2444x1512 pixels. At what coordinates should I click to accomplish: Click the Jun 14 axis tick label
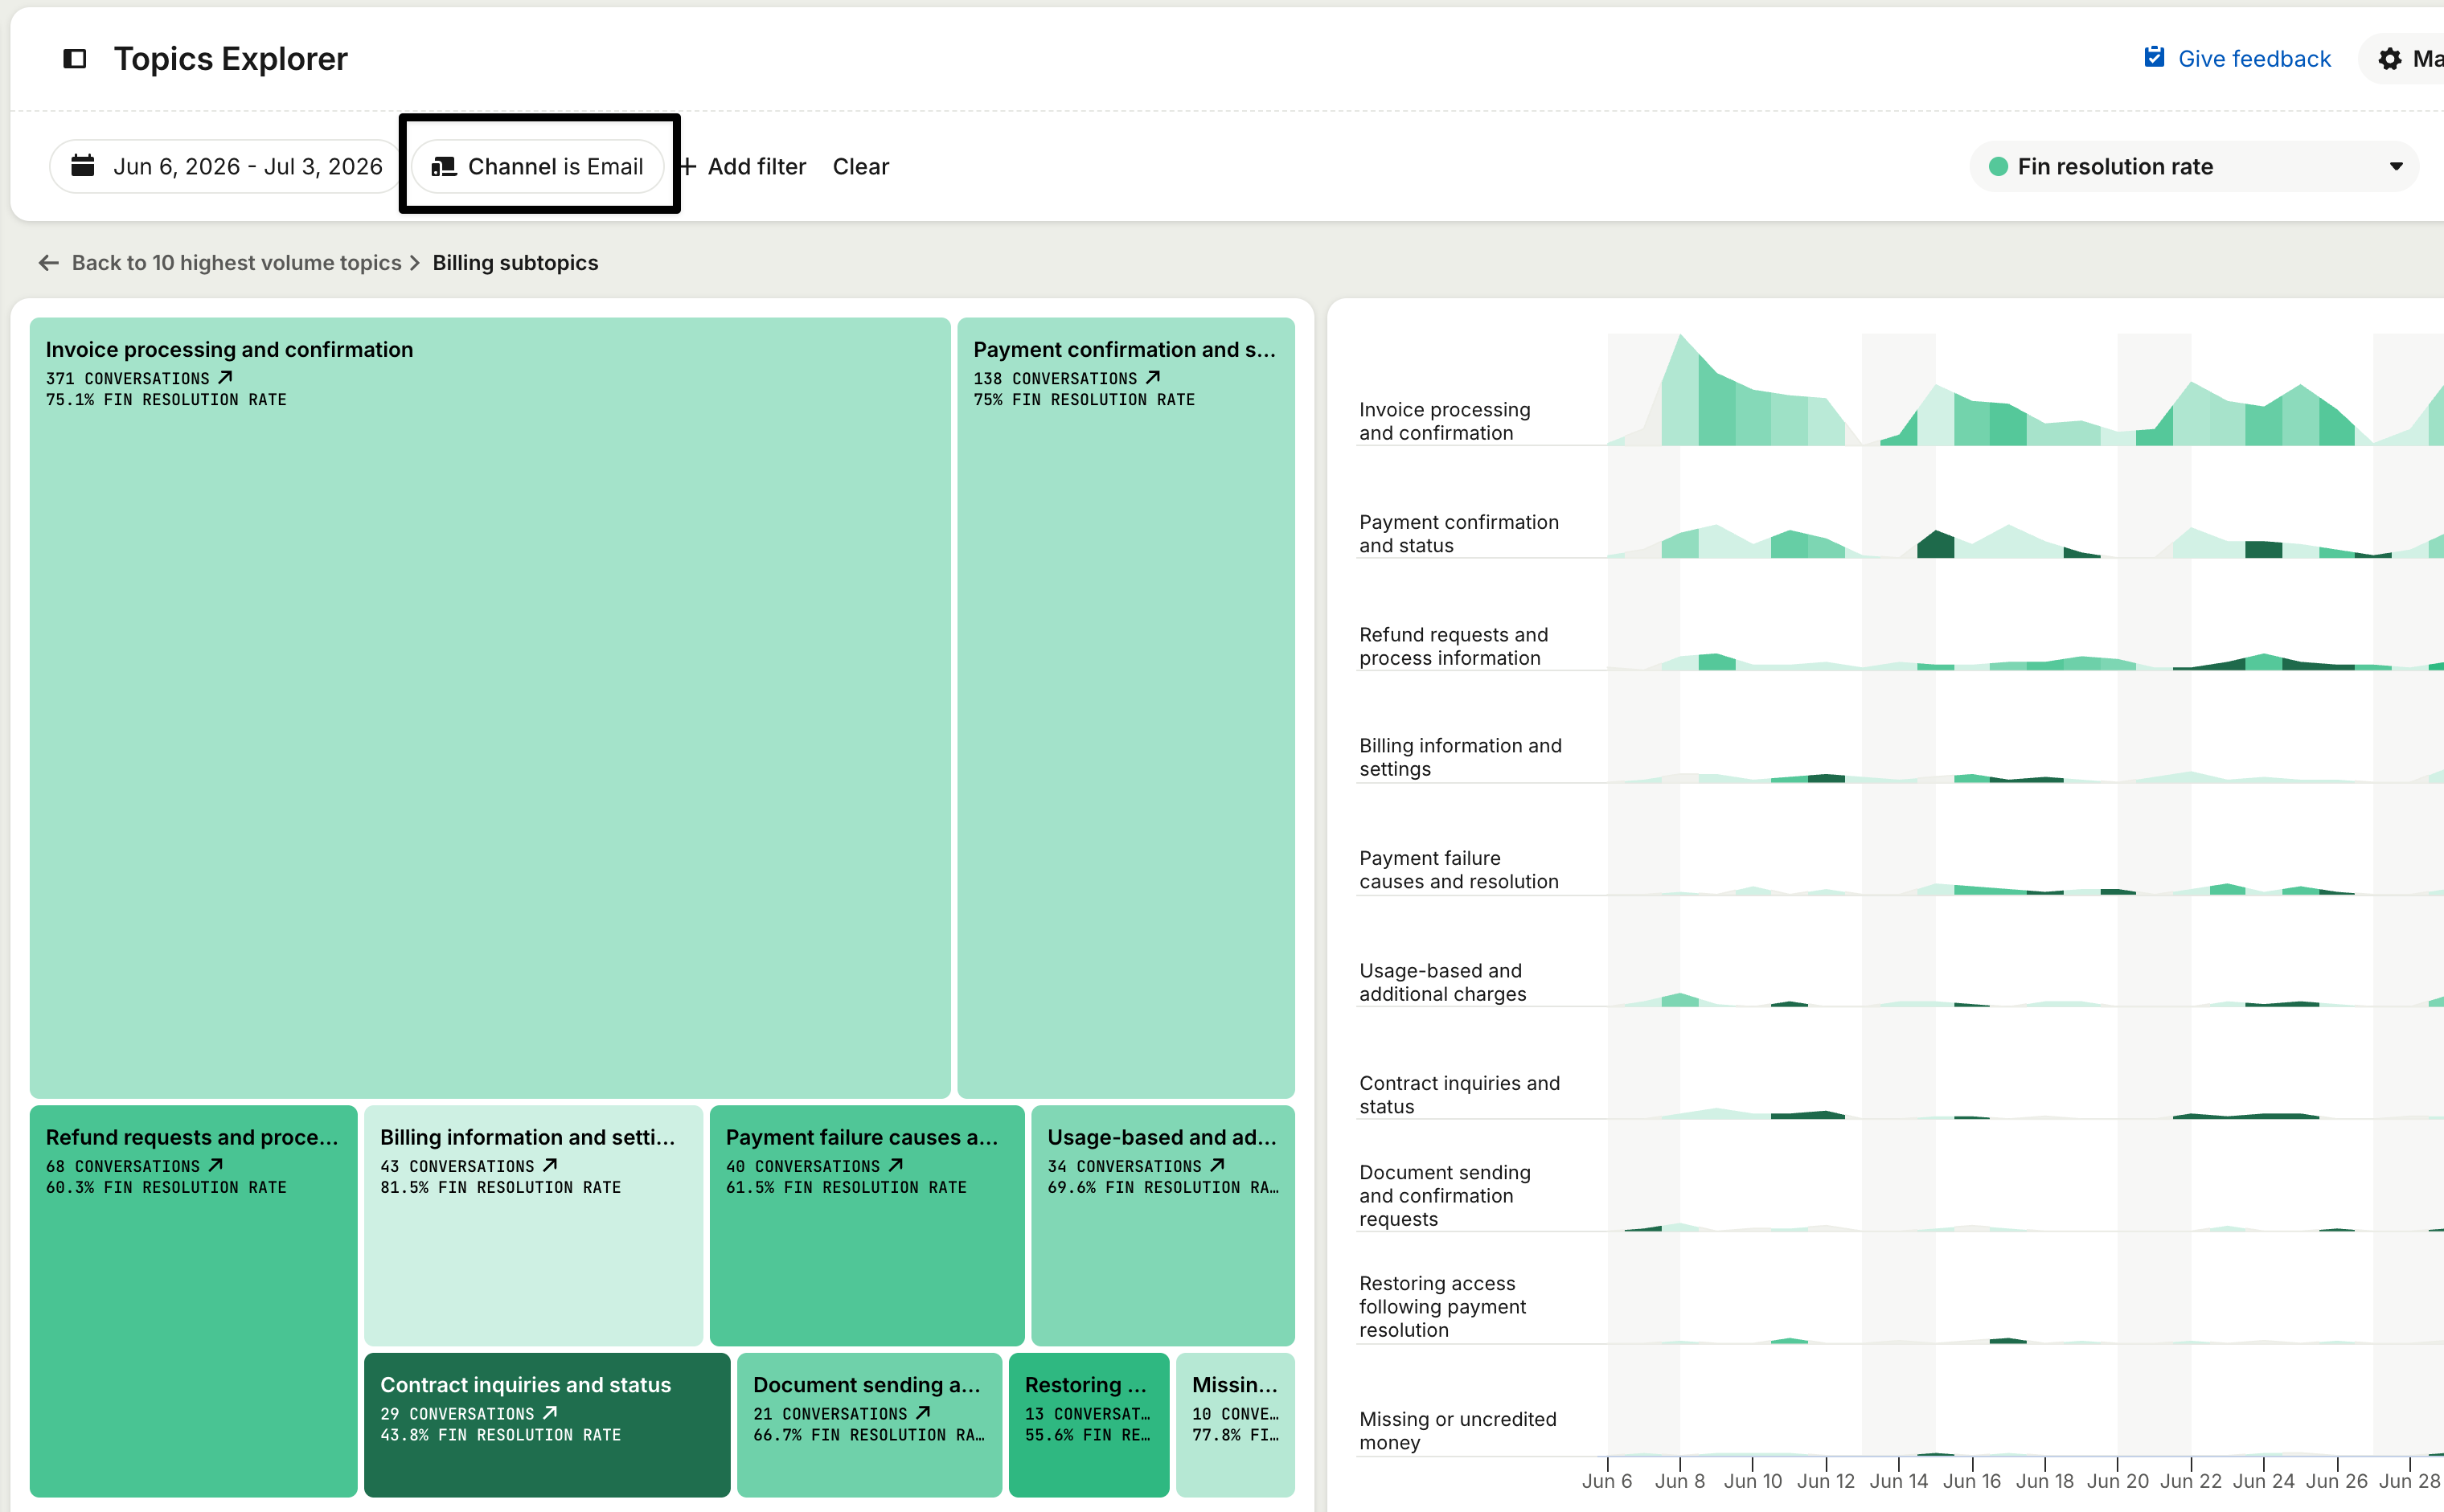pyautogui.click(x=1899, y=1481)
